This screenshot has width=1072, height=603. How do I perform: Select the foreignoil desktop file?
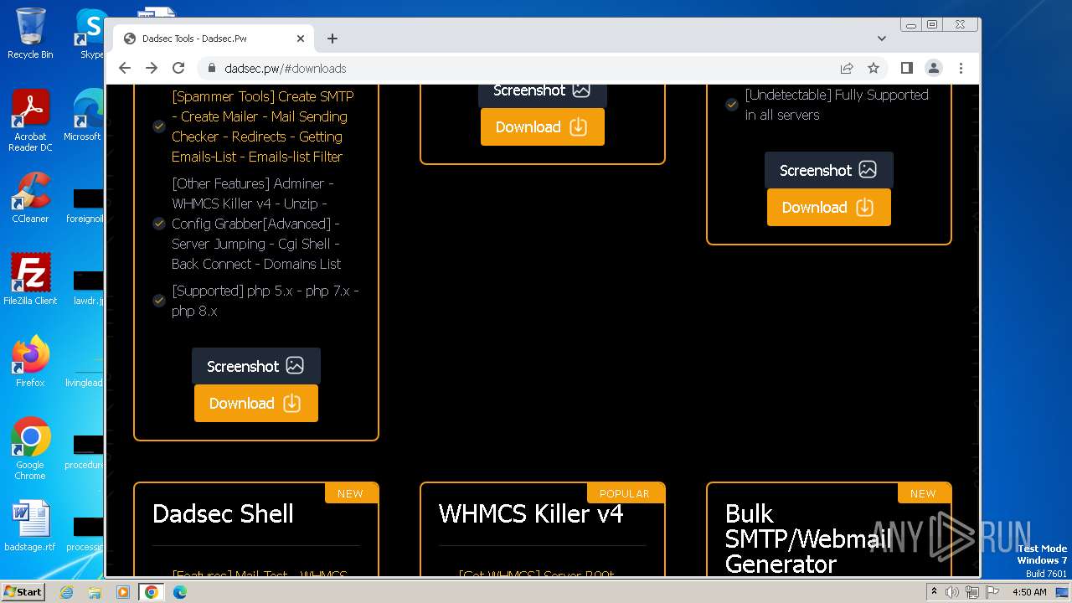coord(85,205)
